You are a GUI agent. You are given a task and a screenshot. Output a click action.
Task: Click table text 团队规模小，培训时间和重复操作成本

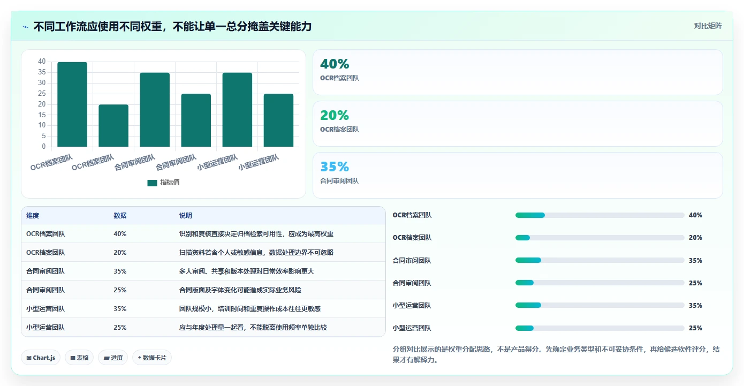coord(237,309)
